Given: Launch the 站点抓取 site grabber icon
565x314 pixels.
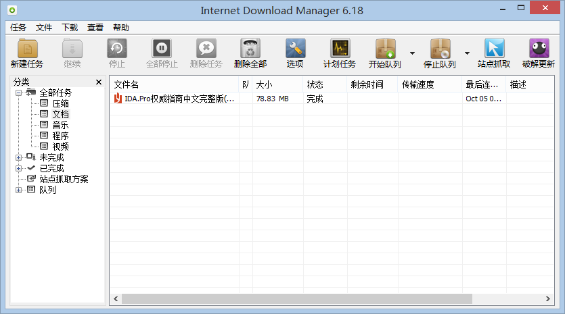Looking at the screenshot, I should [494, 49].
